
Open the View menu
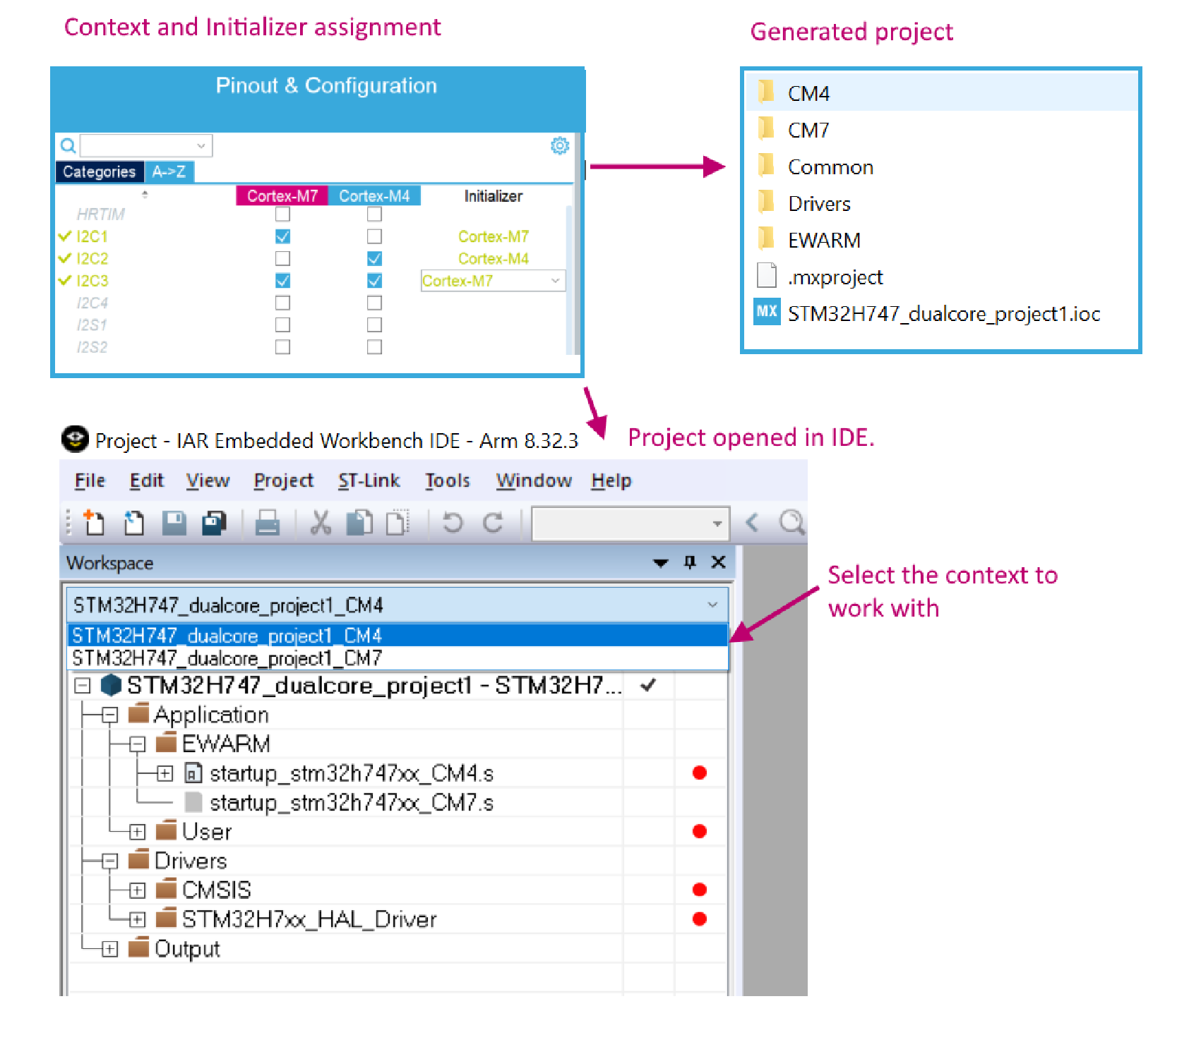point(208,480)
